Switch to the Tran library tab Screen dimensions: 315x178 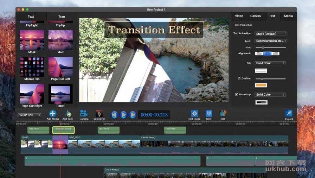62,17
